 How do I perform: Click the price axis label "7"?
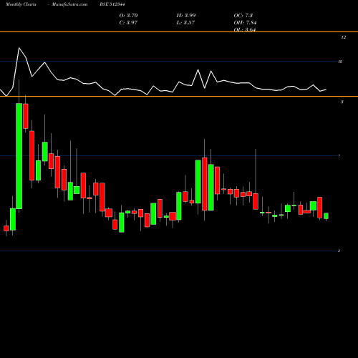[x=339, y=156]
